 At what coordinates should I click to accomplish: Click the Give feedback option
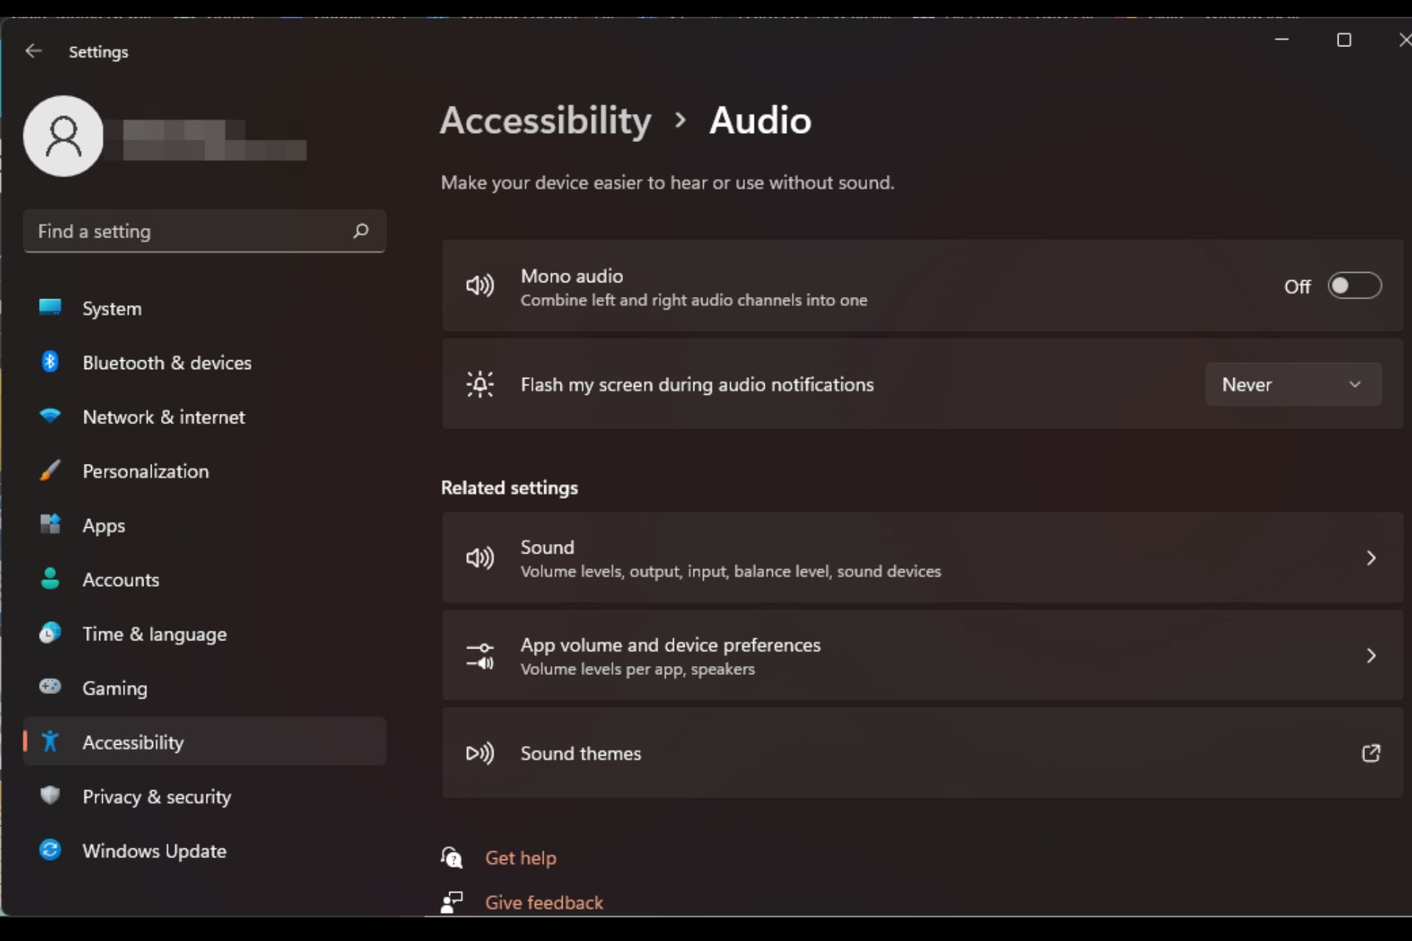point(543,902)
